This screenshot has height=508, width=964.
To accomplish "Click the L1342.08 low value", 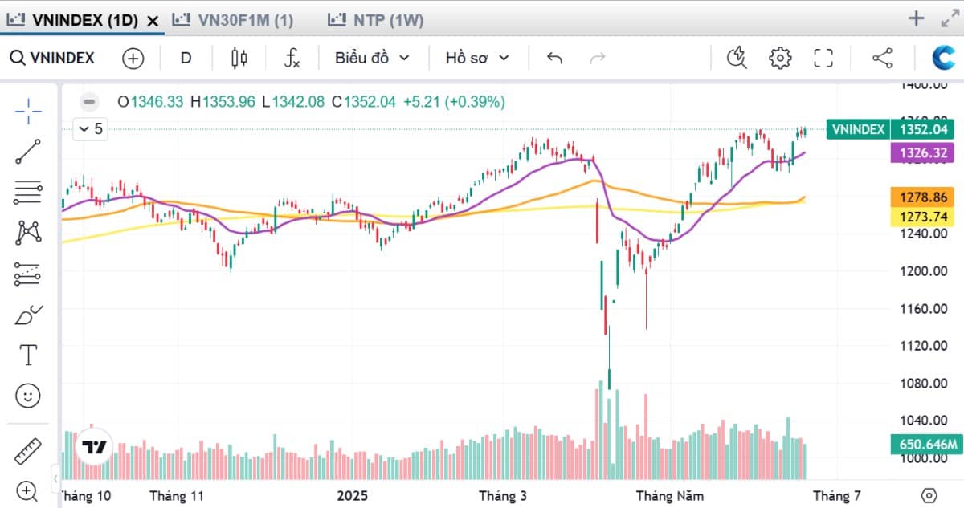I will coord(292,102).
